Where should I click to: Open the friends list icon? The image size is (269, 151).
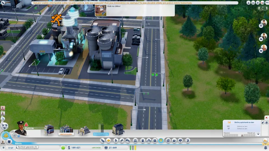click(262, 3)
